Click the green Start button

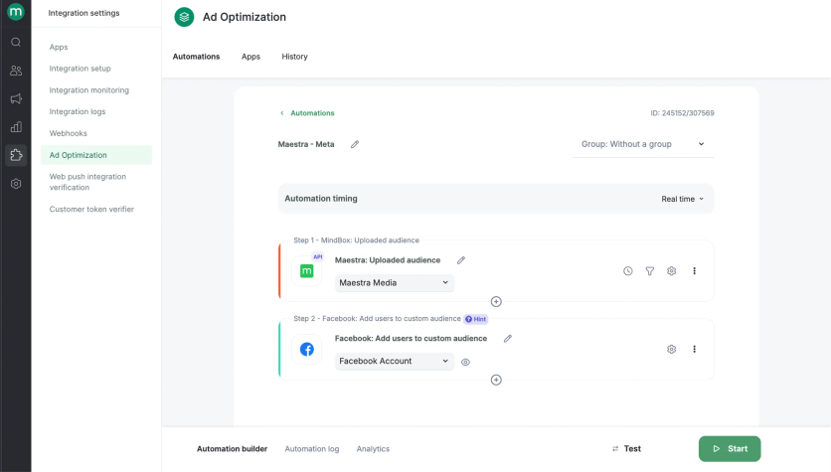pyautogui.click(x=730, y=449)
